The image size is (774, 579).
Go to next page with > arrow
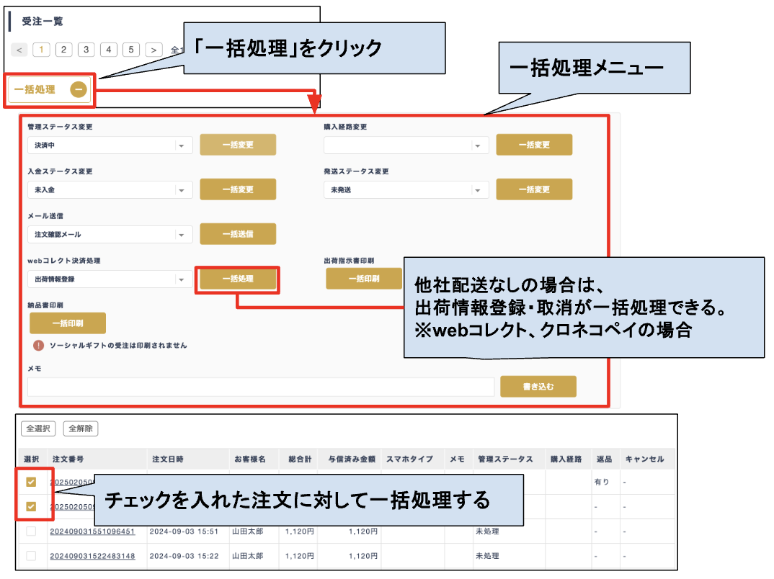pos(154,50)
